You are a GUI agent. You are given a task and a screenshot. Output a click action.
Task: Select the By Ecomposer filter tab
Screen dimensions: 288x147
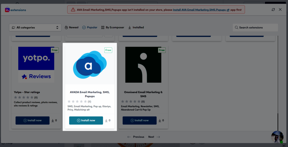point(112,27)
